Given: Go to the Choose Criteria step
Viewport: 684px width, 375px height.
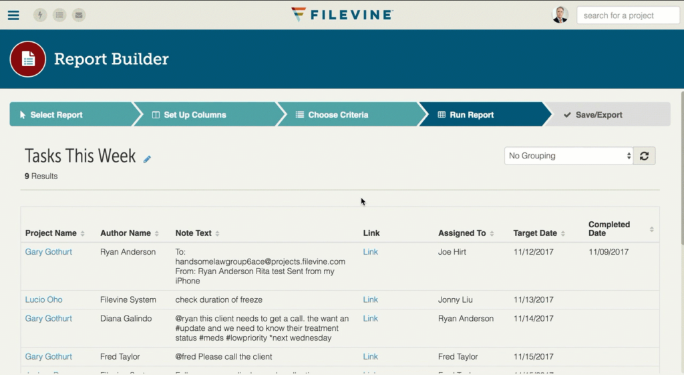Looking at the screenshot, I should click(x=347, y=114).
